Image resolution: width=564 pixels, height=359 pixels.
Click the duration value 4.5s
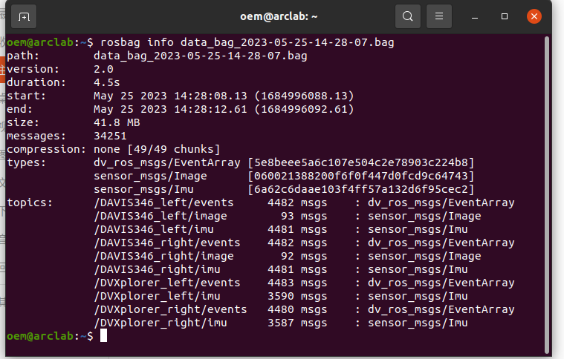click(x=106, y=82)
